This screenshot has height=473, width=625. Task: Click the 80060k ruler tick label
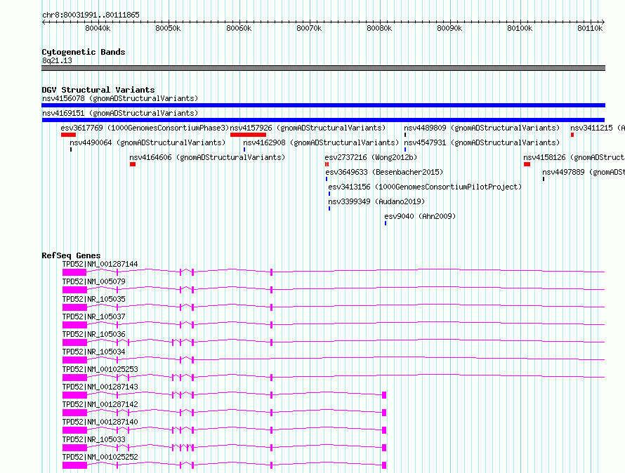click(x=239, y=28)
